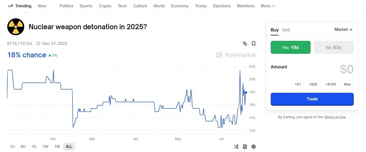The height and width of the screenshot is (152, 366).
Task: Click the Polymarket watermark logo
Action: pos(236,55)
